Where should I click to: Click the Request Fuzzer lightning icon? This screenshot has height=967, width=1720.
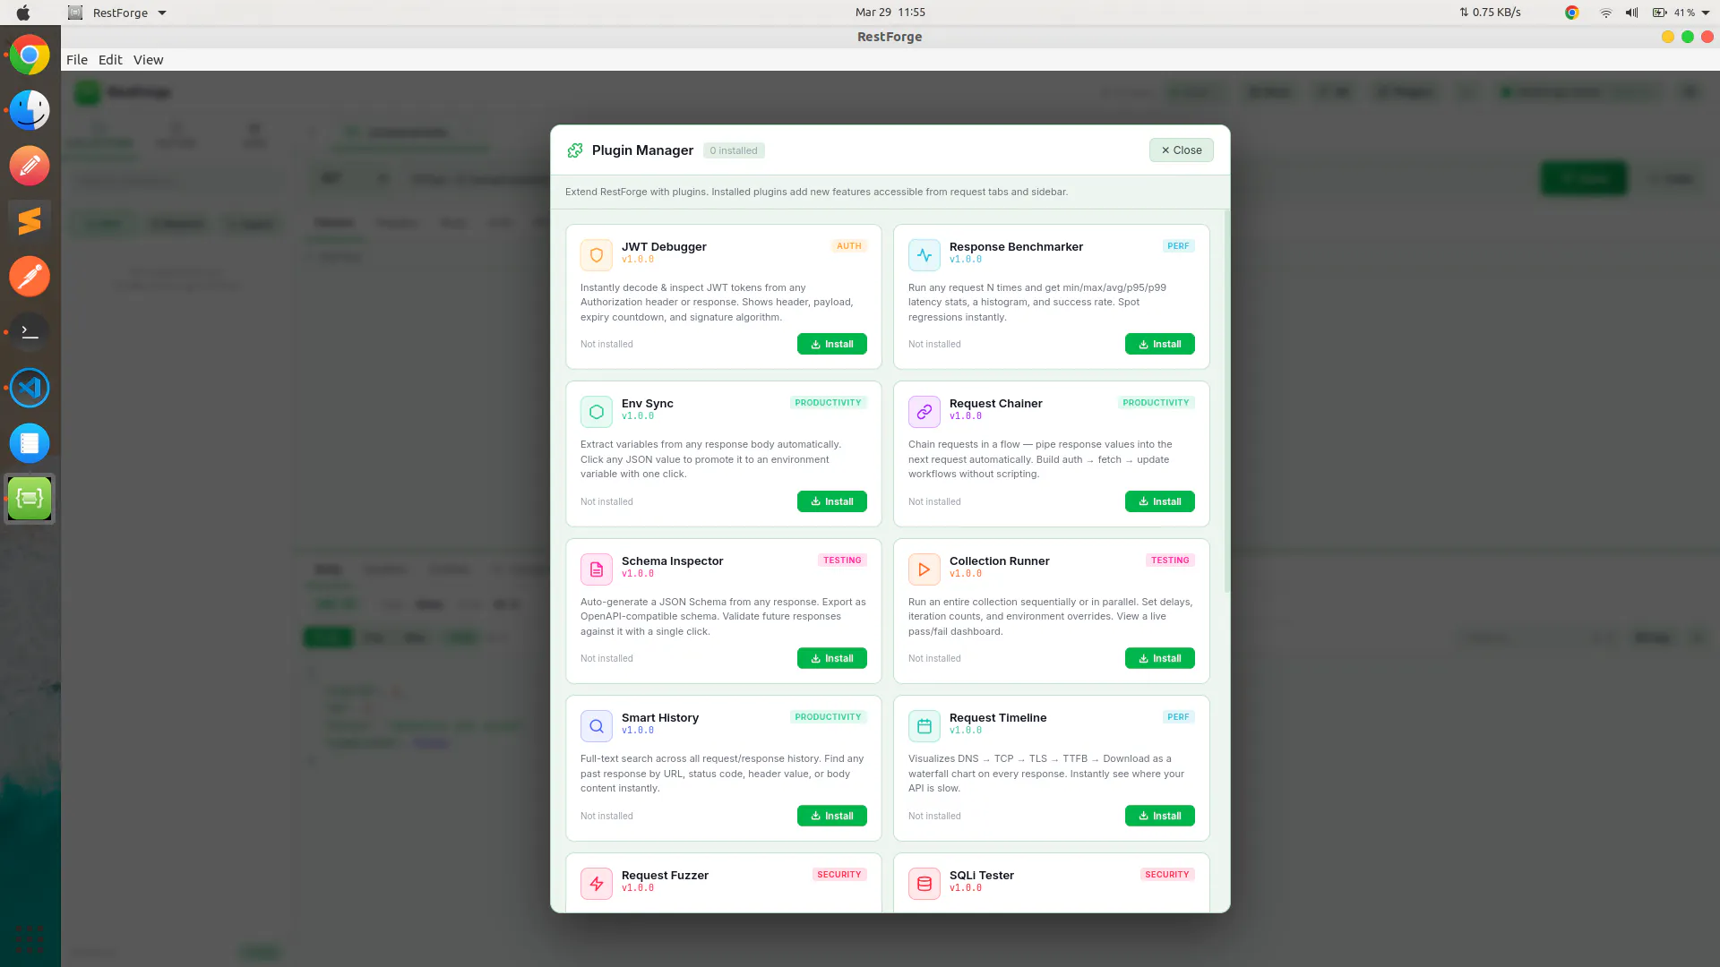[x=597, y=884]
